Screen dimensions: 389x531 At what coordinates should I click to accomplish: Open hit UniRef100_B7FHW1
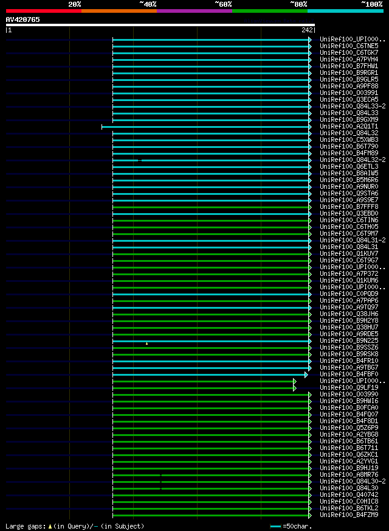click(x=349, y=66)
